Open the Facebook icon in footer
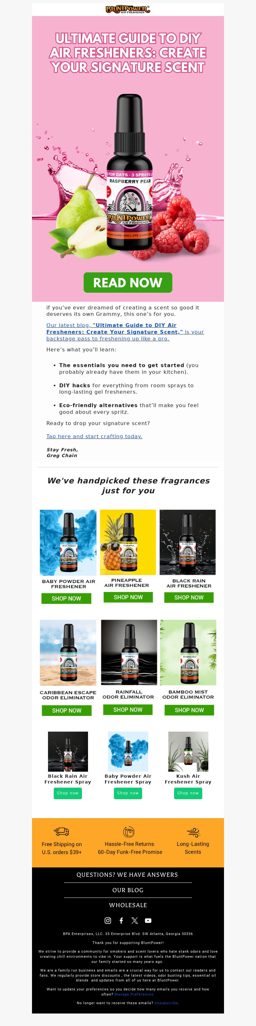The width and height of the screenshot is (256, 1026). pyautogui.click(x=121, y=920)
